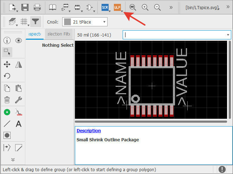Toggle the selection filter funnel icon
233x174 pixels.
(35, 22)
